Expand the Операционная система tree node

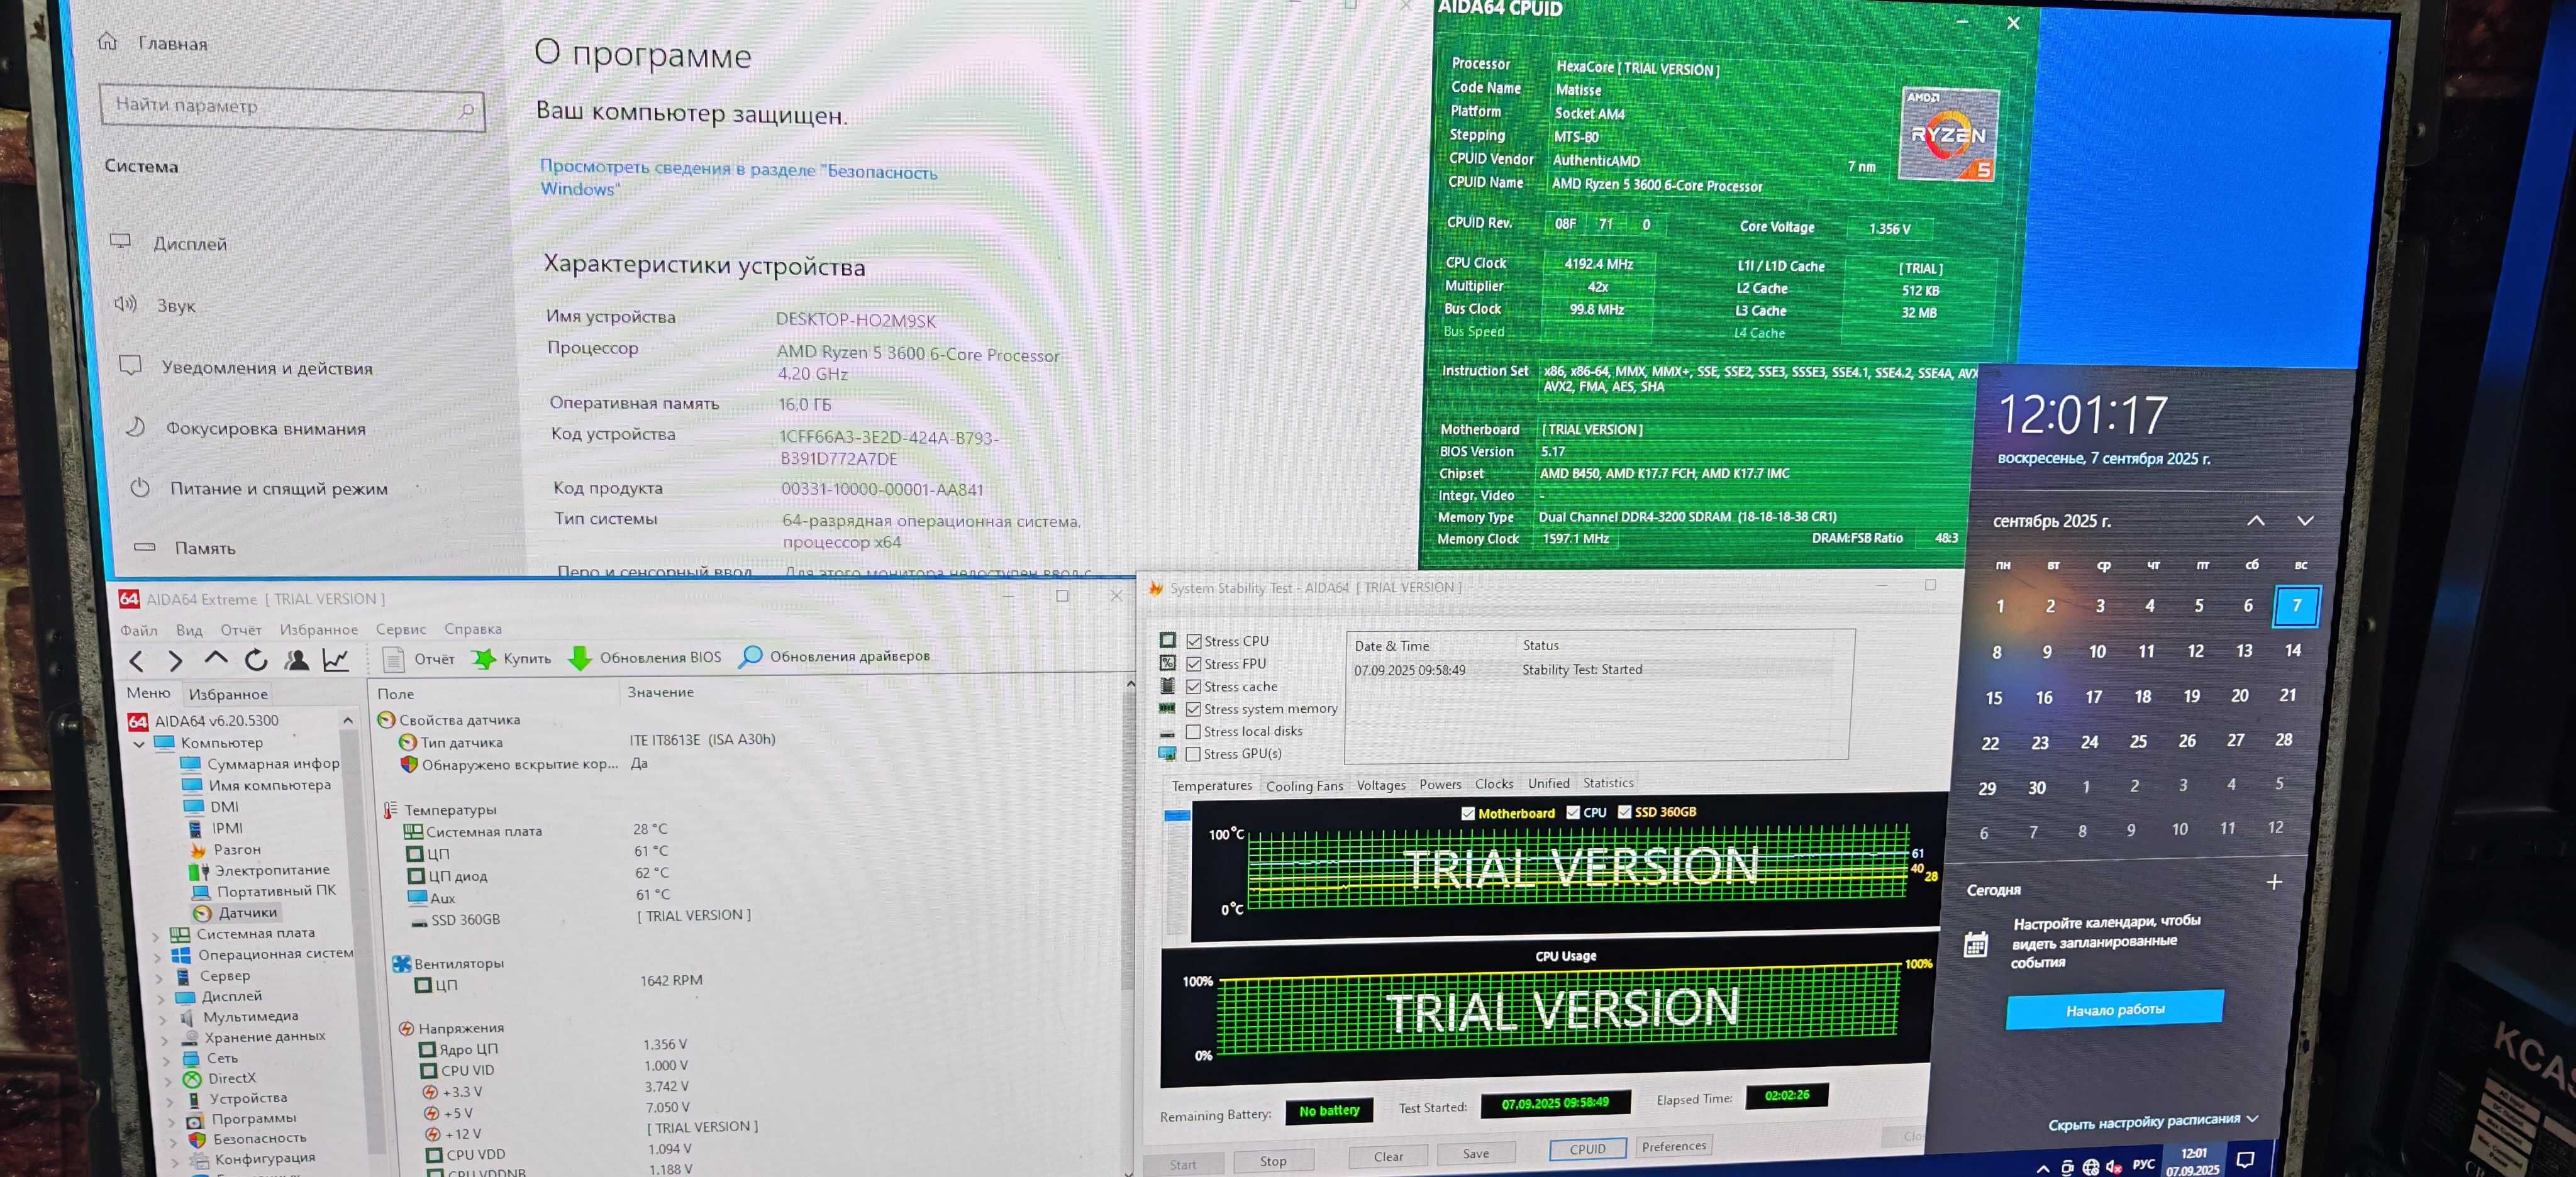click(157, 957)
